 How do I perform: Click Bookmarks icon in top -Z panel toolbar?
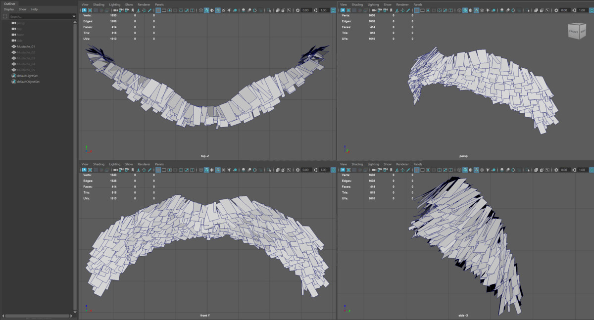(132, 10)
